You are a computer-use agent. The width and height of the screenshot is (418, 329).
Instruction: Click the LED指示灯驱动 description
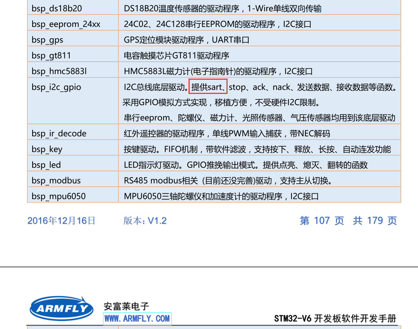[x=246, y=165]
